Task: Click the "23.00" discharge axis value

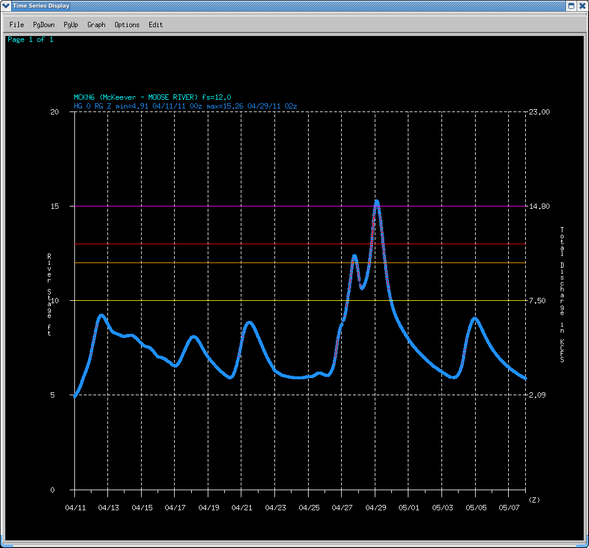Action: coord(539,112)
